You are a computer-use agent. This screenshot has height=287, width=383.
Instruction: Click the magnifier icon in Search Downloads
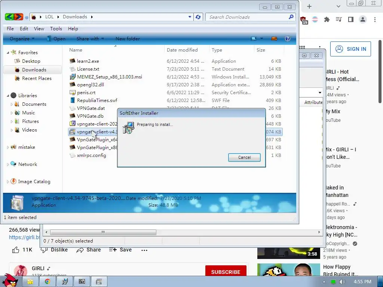pos(291,17)
